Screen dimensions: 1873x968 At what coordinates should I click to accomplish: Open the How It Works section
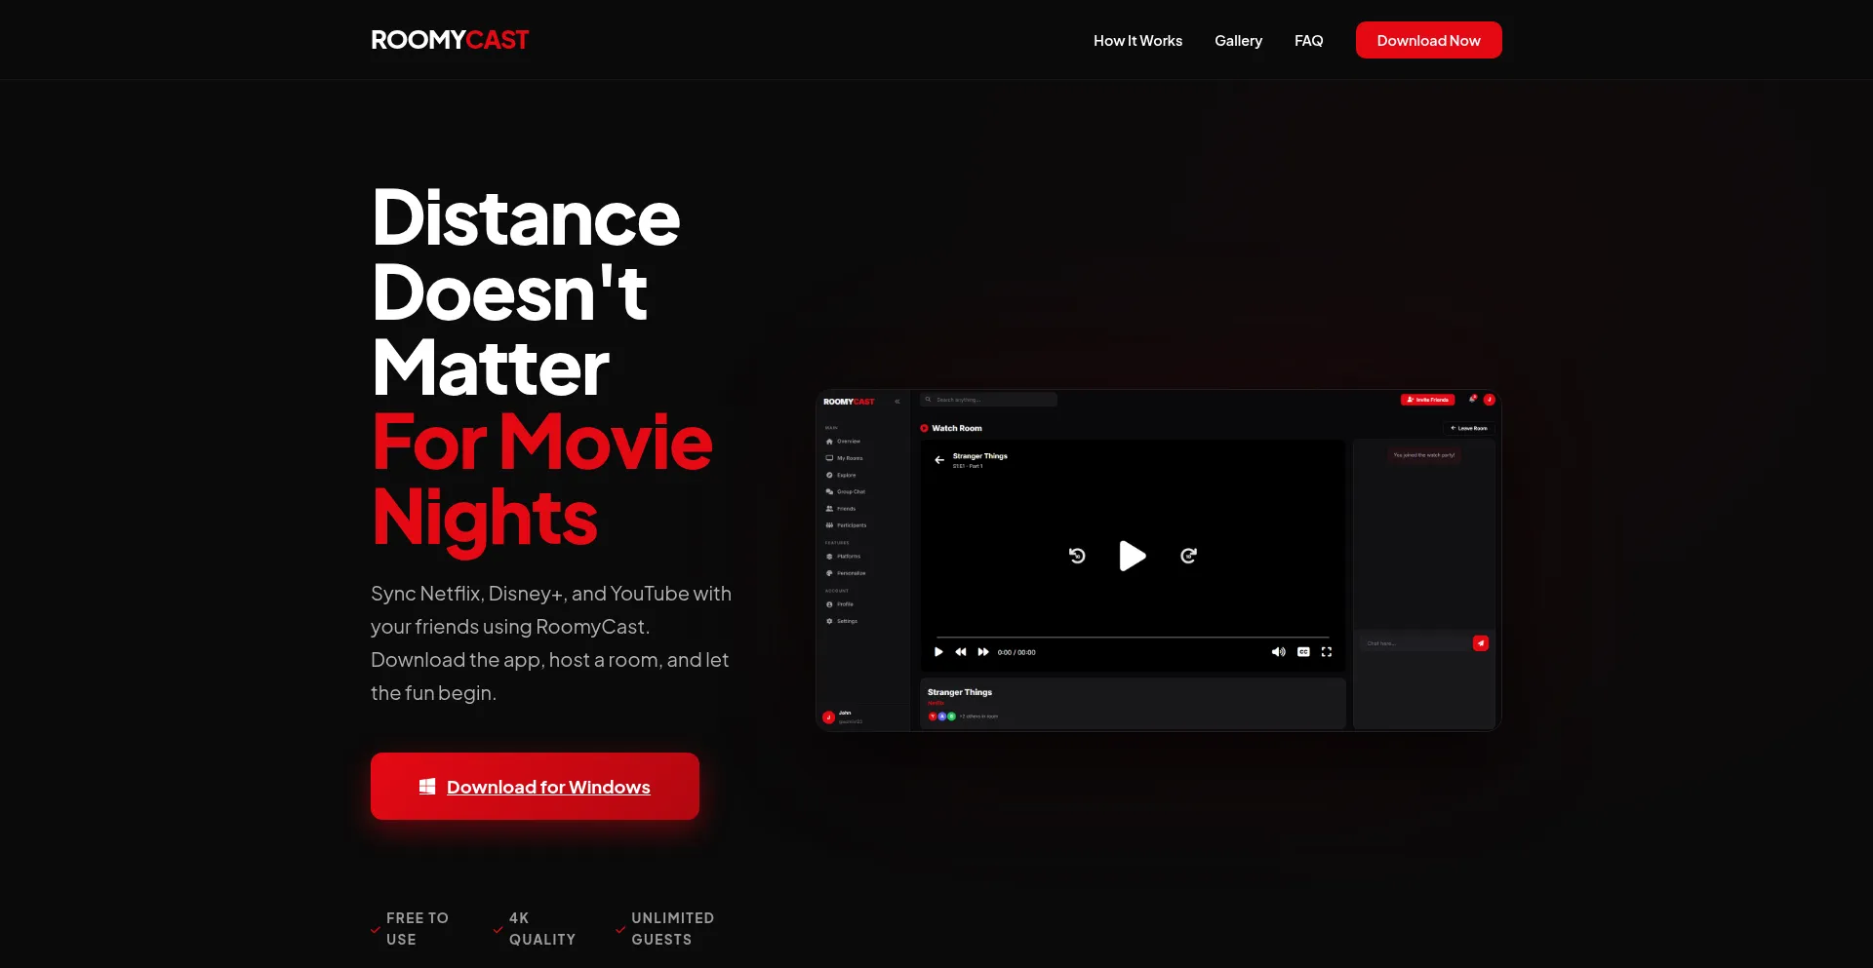[1137, 41]
